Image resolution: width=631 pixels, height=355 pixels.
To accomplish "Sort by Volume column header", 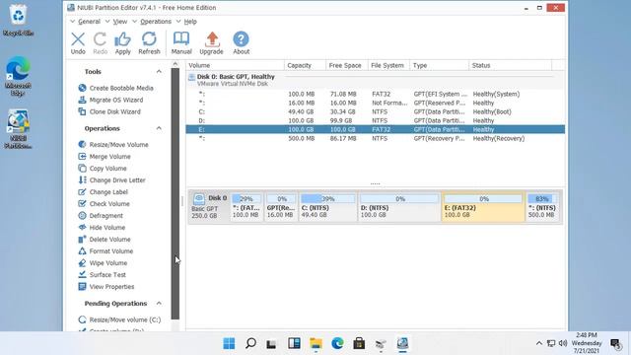I will point(235,65).
